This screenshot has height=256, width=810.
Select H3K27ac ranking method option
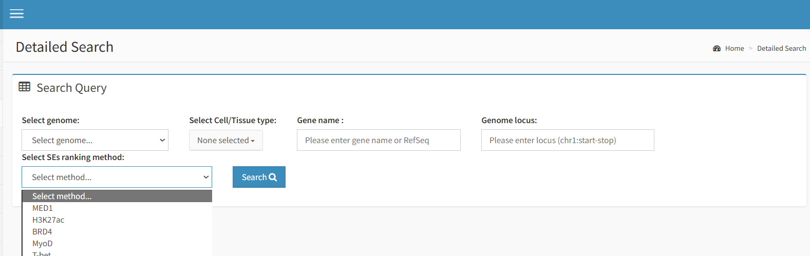coord(48,220)
